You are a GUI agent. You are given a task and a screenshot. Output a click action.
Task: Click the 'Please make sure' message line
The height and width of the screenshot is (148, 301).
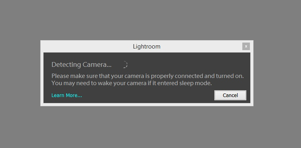[147, 76]
